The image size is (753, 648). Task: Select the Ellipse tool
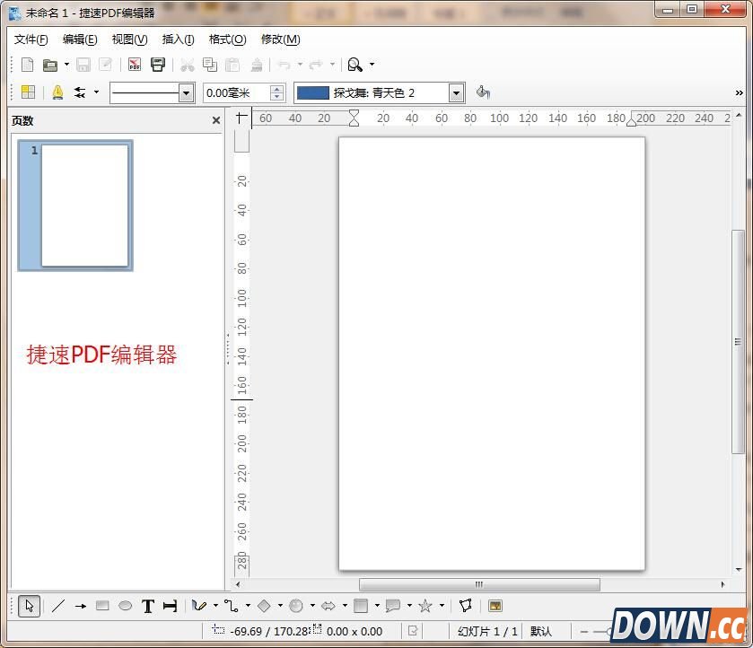[x=125, y=606]
